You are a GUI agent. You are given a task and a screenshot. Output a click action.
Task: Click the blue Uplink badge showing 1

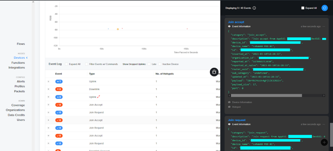tap(59, 82)
